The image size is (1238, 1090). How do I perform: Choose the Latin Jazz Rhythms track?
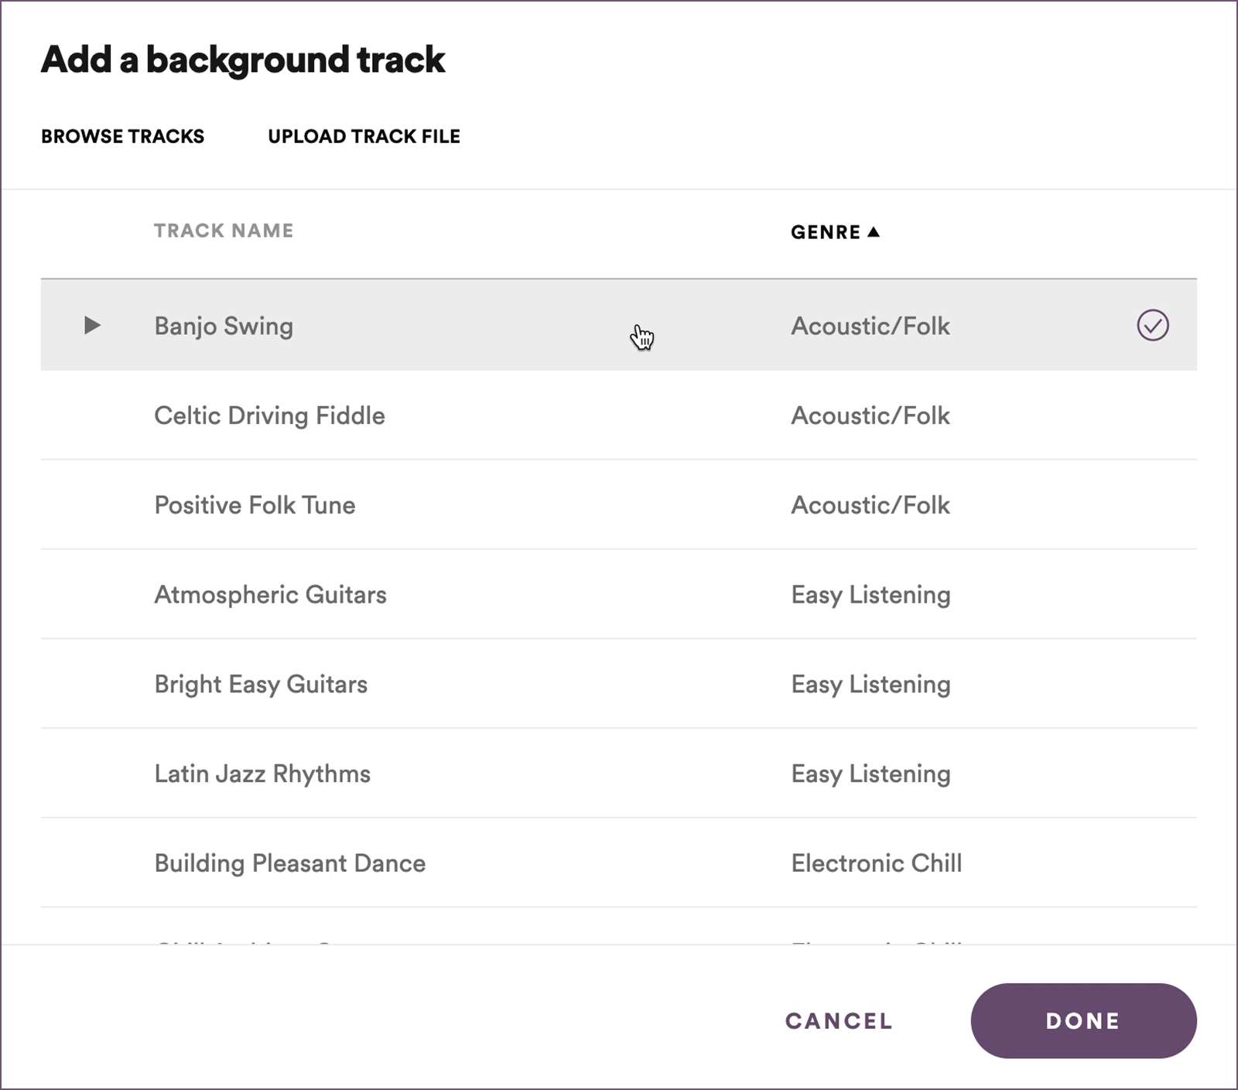262,774
